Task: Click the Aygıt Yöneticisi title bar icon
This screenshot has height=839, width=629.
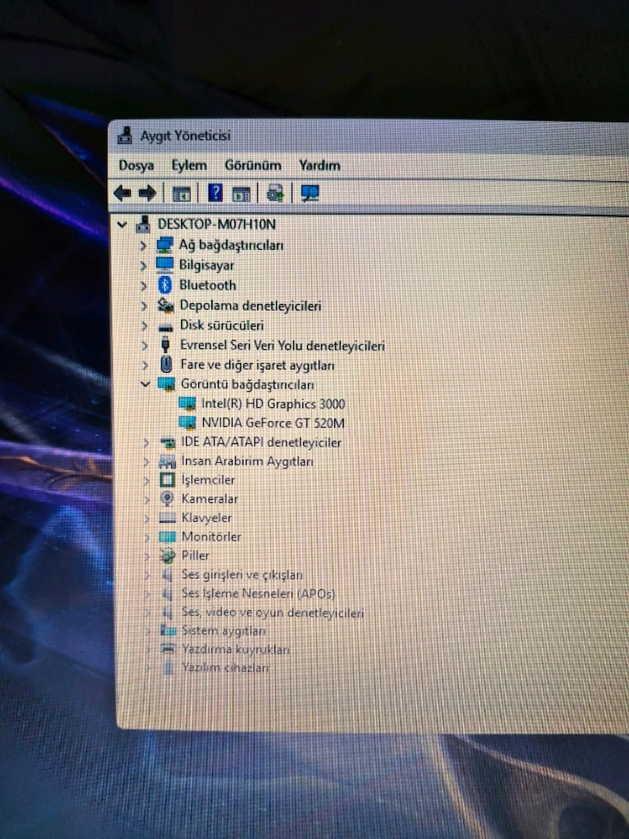Action: pos(124,136)
